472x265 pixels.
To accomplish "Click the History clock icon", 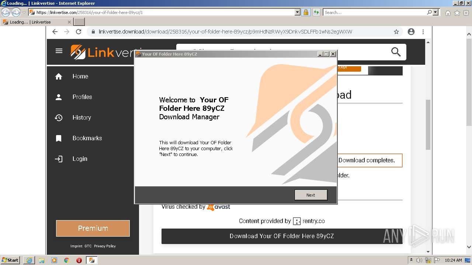I will pos(59,118).
